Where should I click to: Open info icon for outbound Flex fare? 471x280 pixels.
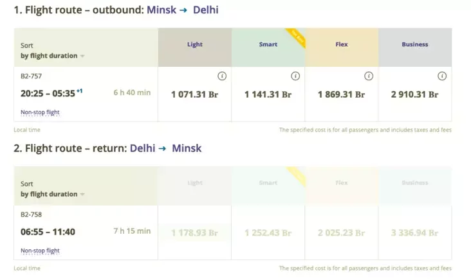[369, 76]
